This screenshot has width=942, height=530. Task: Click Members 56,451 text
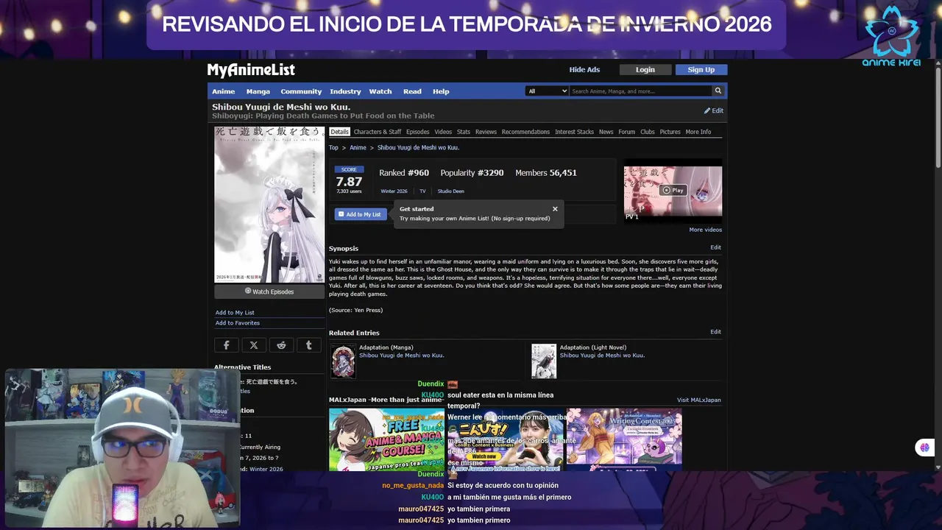pos(546,172)
